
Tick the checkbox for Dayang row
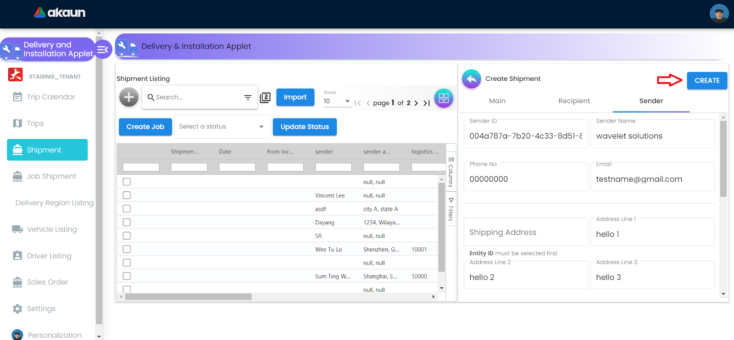[x=127, y=222]
